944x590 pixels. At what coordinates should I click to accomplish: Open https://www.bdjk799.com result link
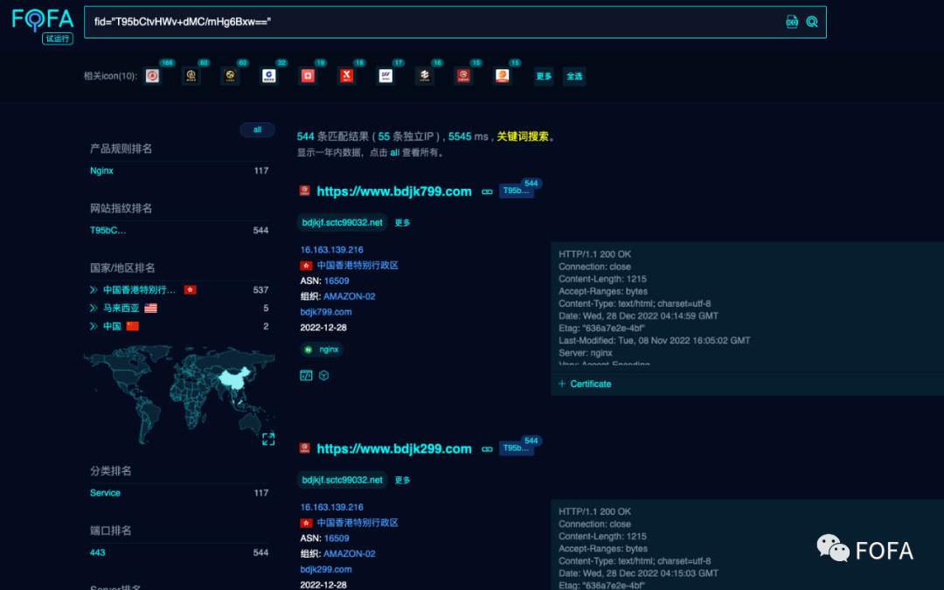394,191
